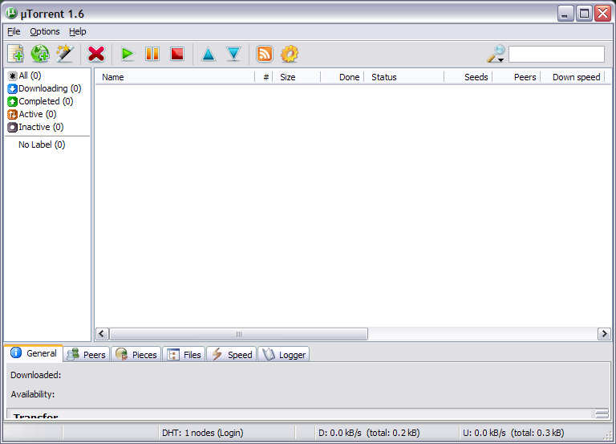Open Preferences gear icon
616x444 pixels.
pyautogui.click(x=290, y=54)
